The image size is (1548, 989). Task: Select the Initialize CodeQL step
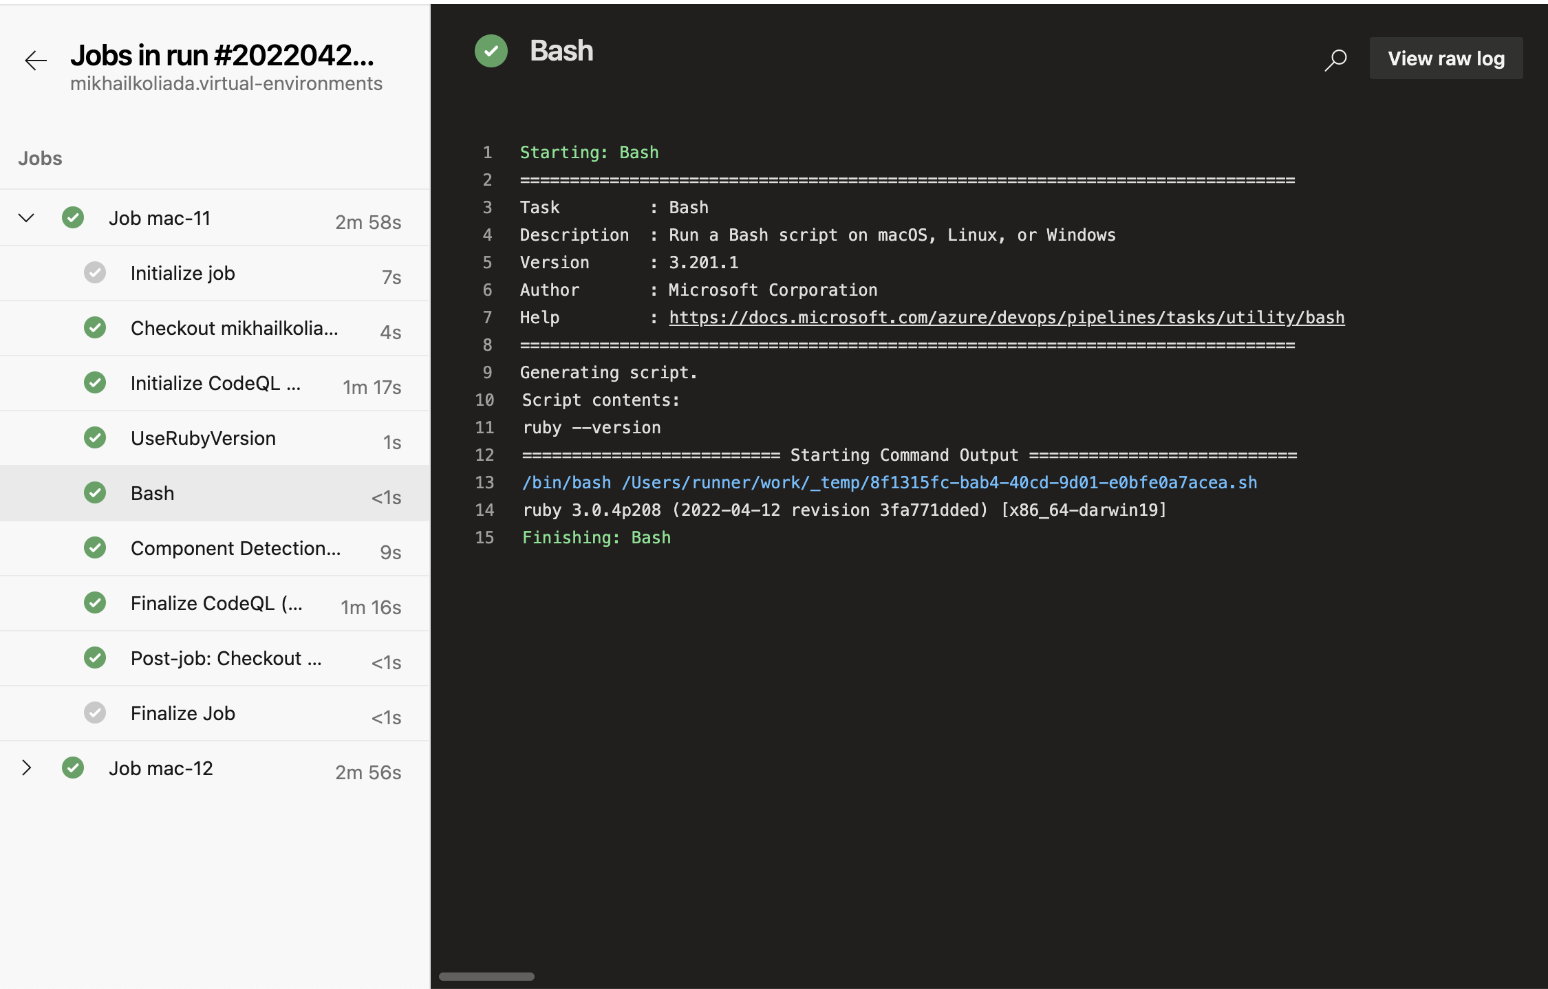tap(216, 383)
